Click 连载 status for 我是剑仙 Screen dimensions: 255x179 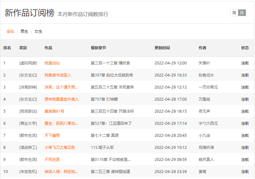245,63
